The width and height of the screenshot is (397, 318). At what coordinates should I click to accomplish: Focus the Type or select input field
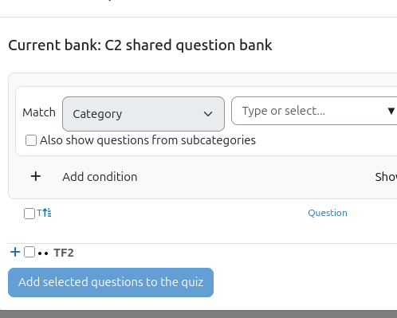pyautogui.click(x=309, y=111)
